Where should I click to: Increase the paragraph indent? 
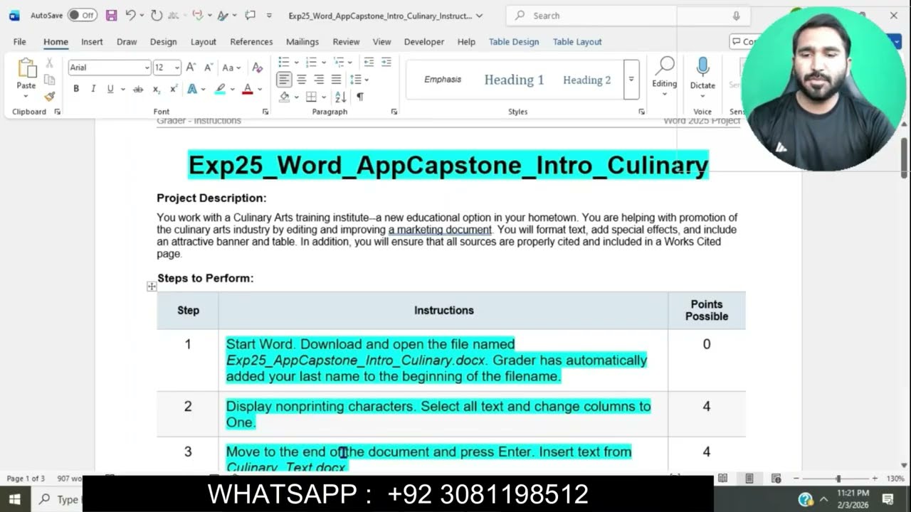(x=386, y=62)
